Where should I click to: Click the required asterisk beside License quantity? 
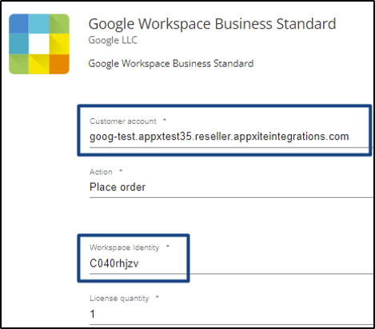157,297
